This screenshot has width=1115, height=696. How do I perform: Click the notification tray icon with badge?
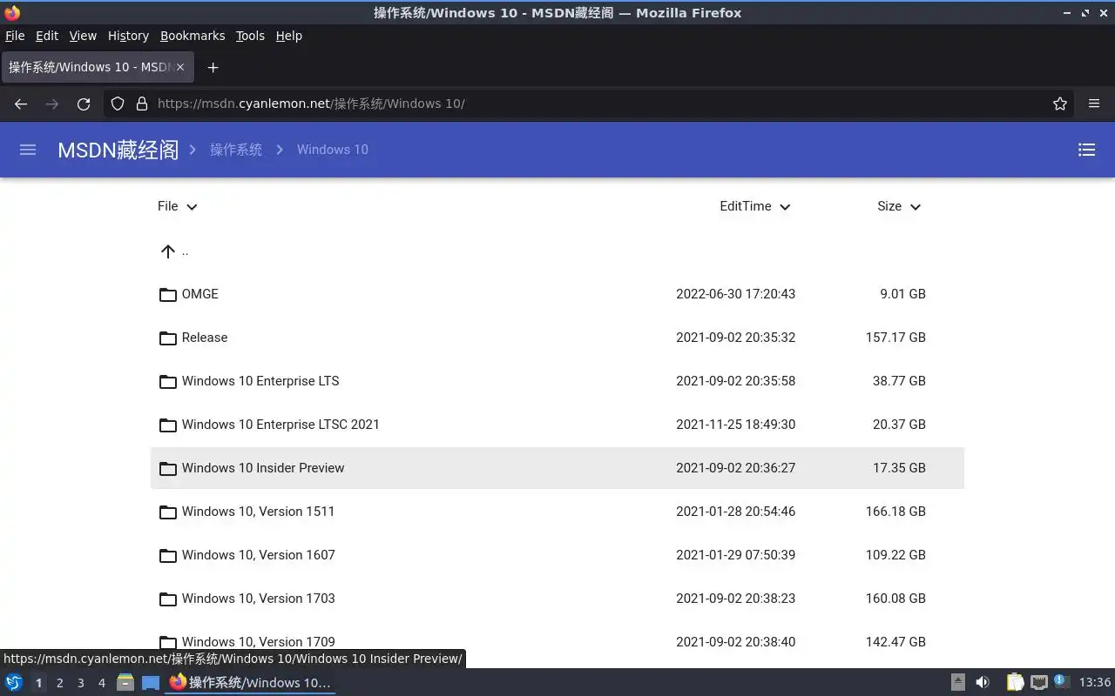coord(1061,682)
